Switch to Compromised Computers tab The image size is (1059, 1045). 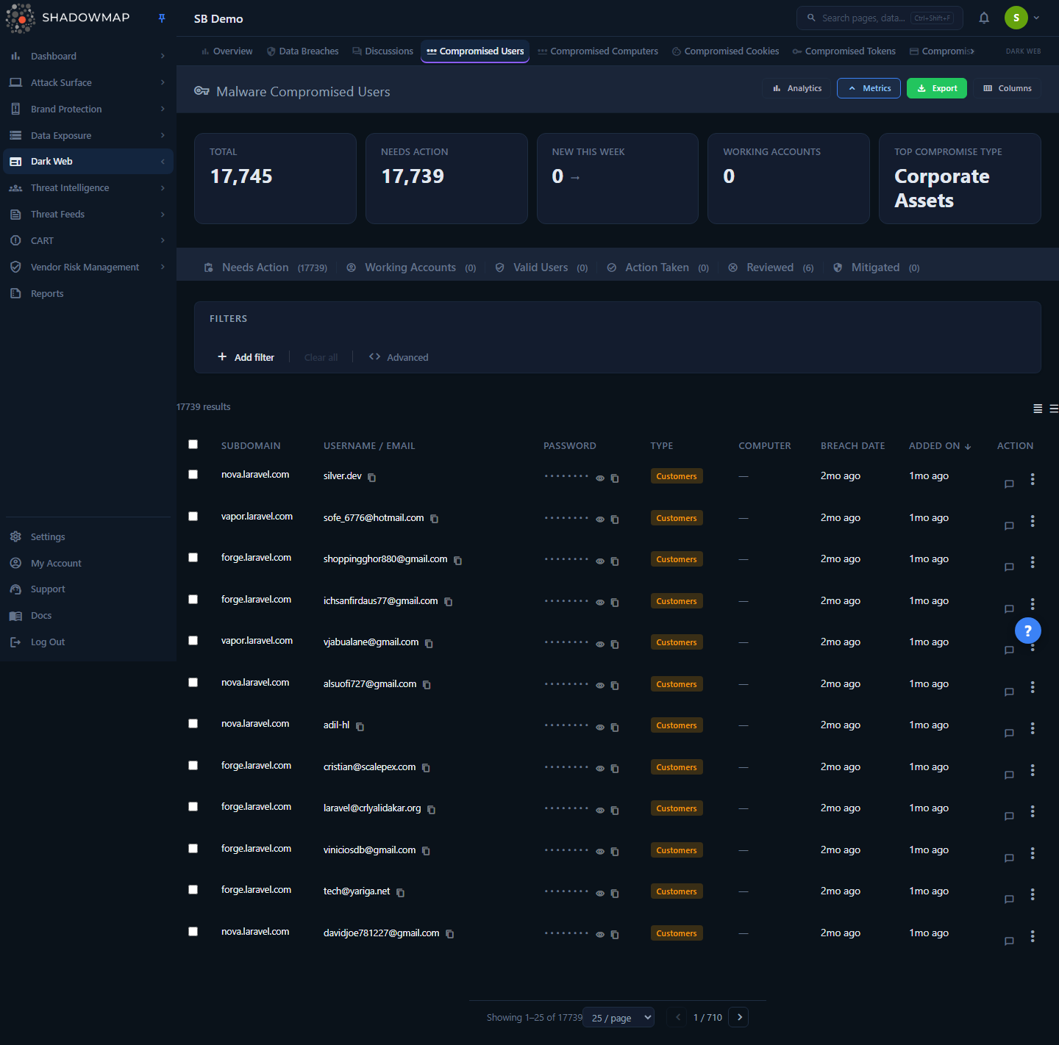(598, 51)
